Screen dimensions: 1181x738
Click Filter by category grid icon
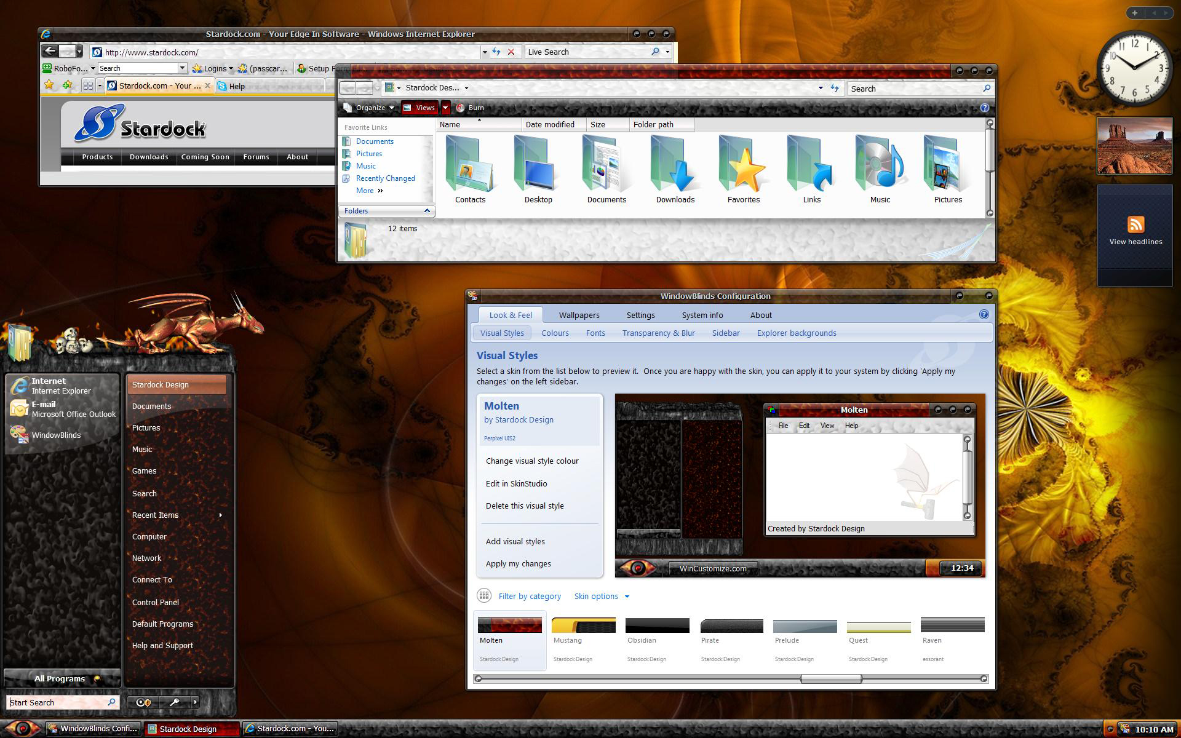pos(484,595)
